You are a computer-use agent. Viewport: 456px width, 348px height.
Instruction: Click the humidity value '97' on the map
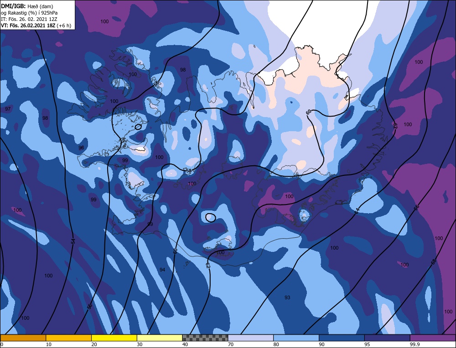(x=8, y=109)
